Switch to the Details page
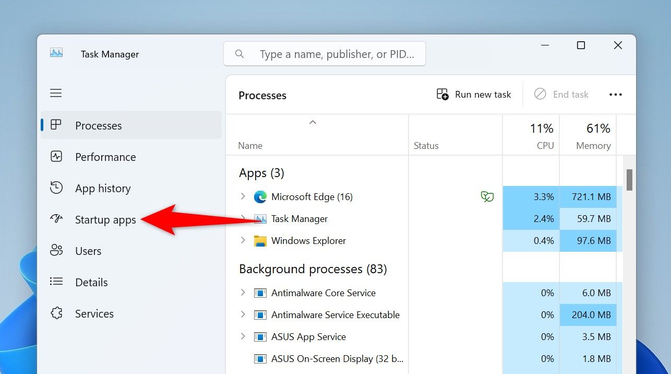The width and height of the screenshot is (671, 374). point(91,283)
